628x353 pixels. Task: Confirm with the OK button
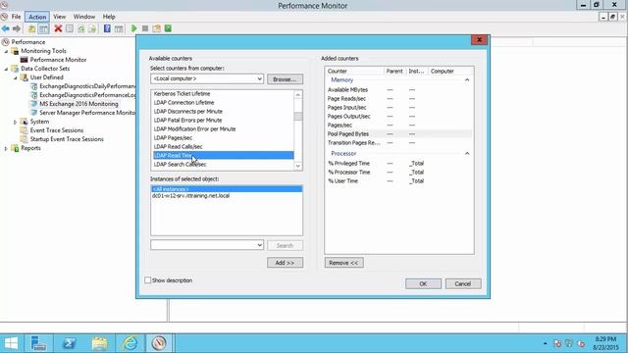(423, 283)
